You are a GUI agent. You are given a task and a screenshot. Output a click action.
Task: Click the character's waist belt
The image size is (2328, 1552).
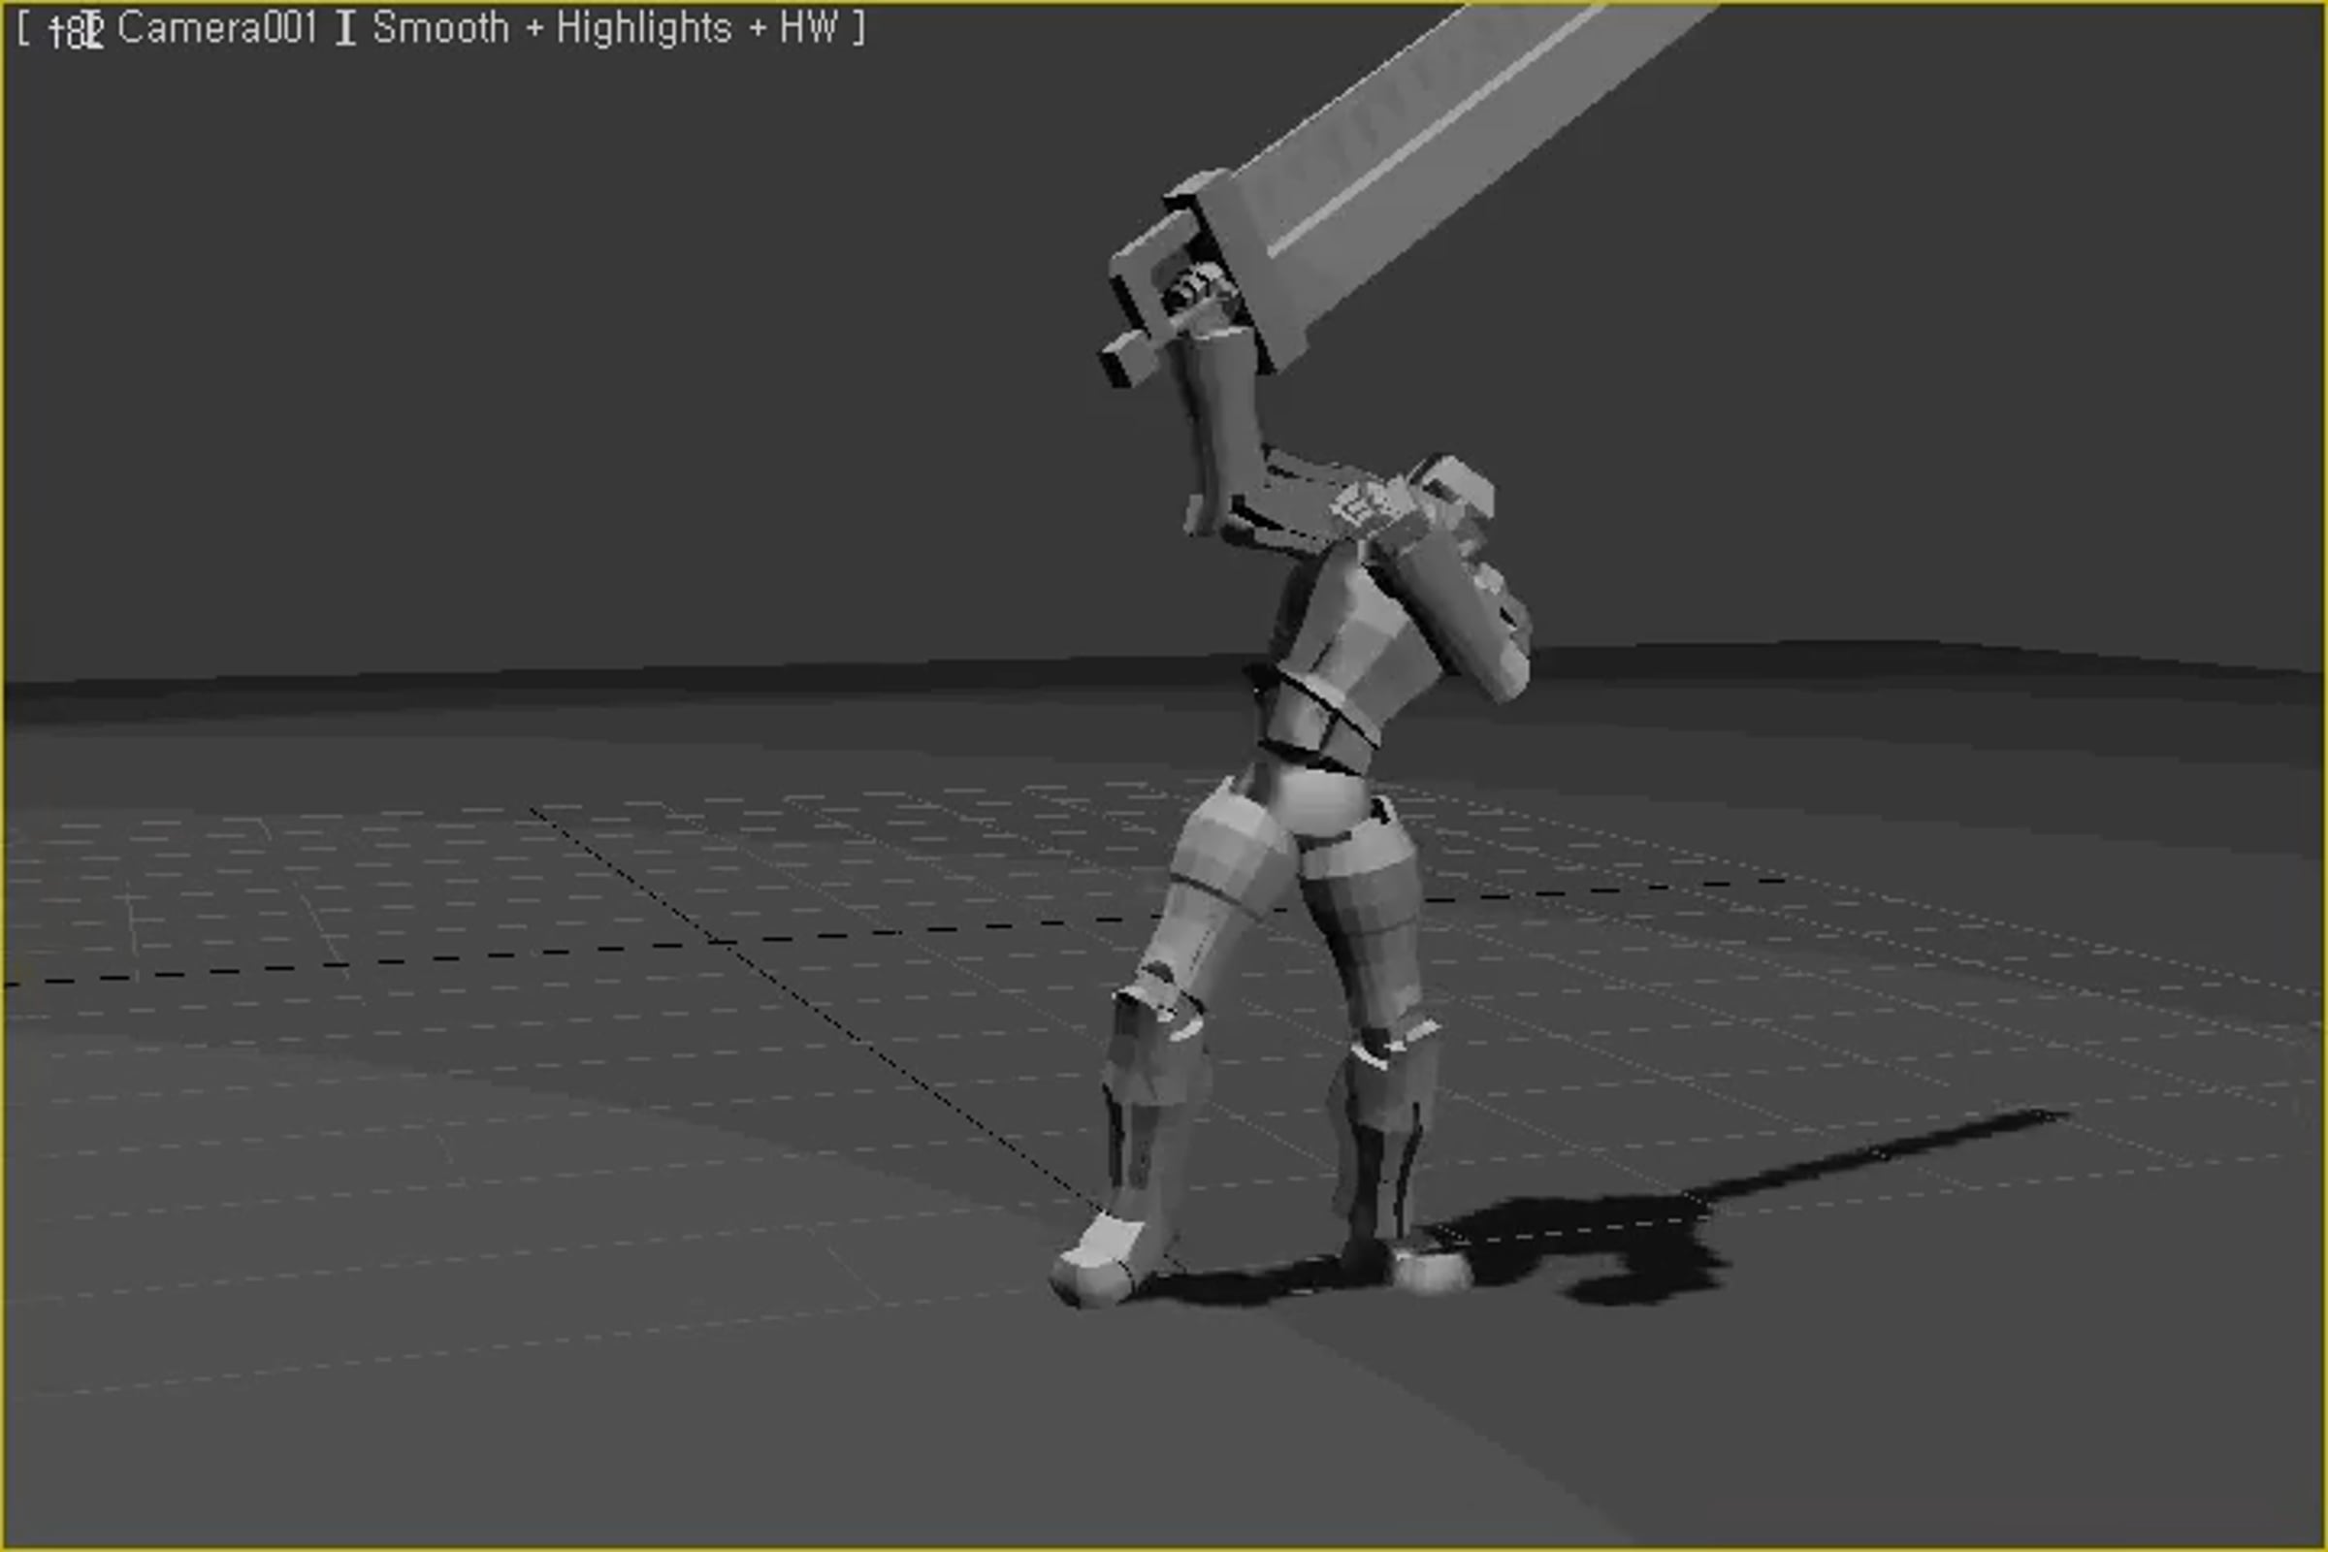coord(1321,727)
